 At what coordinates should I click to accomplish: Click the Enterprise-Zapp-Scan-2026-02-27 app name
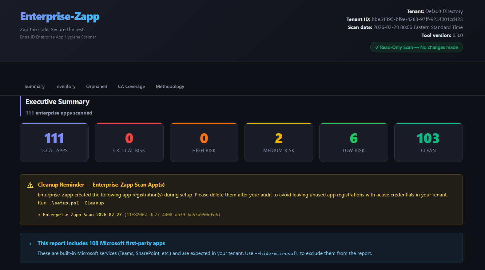(x=82, y=215)
